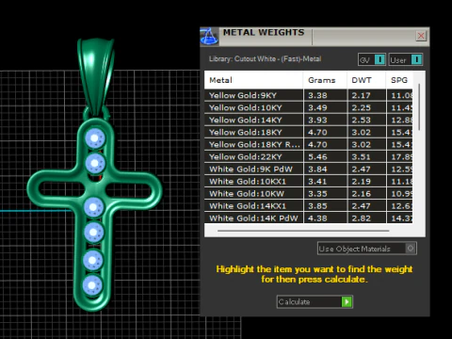Click the Metal Weights scale icon
This screenshot has height=339, width=452.
[x=209, y=36]
